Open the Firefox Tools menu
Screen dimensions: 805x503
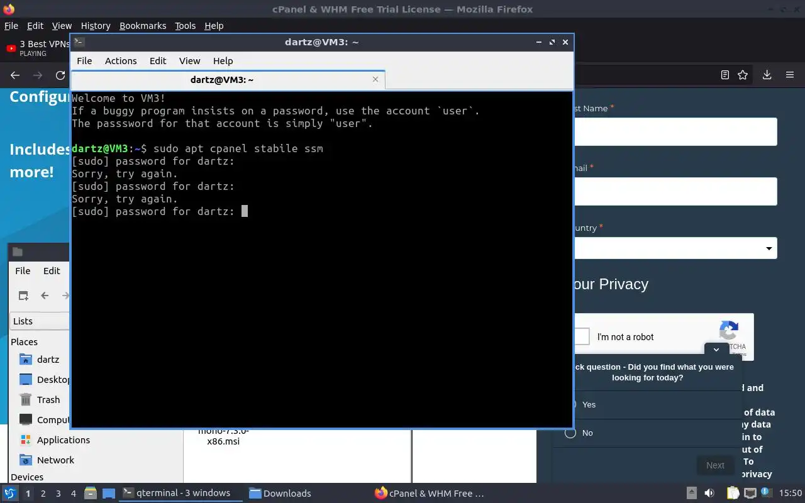(x=186, y=26)
